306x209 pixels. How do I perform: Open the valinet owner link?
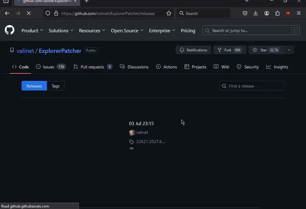(x=25, y=51)
